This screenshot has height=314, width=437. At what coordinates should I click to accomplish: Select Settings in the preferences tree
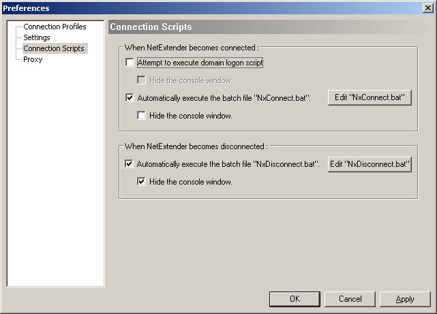click(x=37, y=37)
